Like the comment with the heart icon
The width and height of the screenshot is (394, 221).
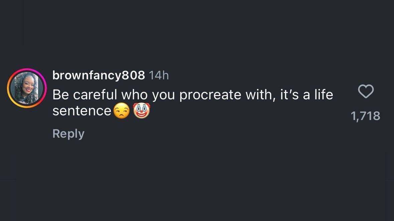pos(366,91)
